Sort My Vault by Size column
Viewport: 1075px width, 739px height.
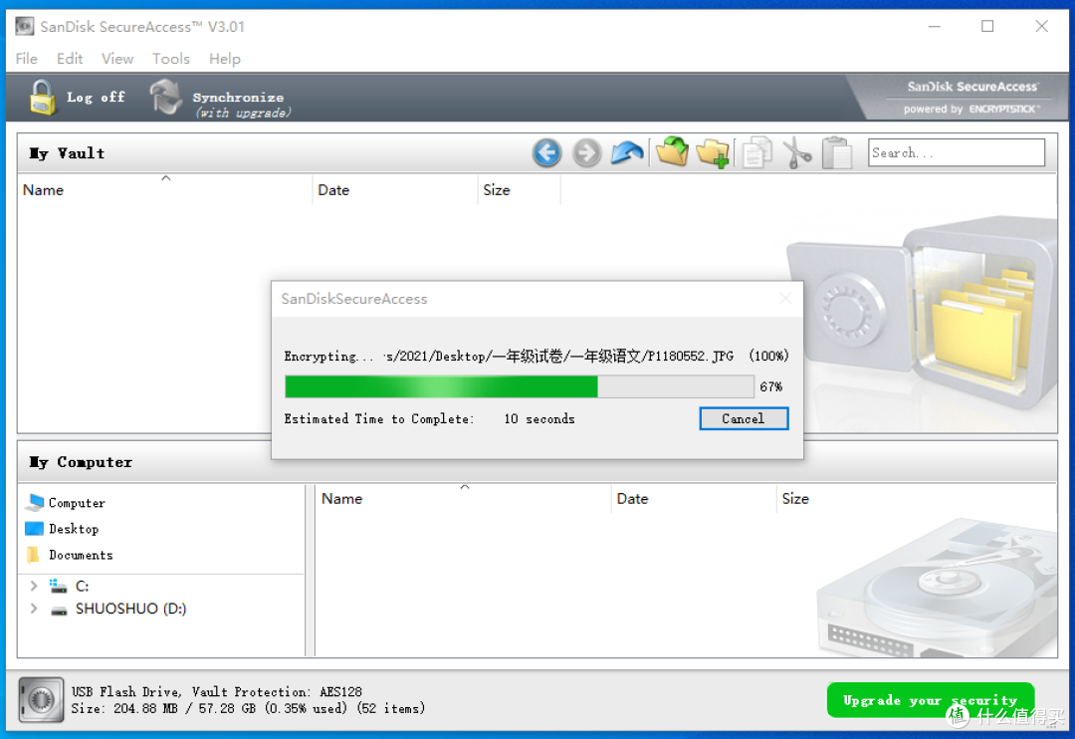tap(519, 190)
